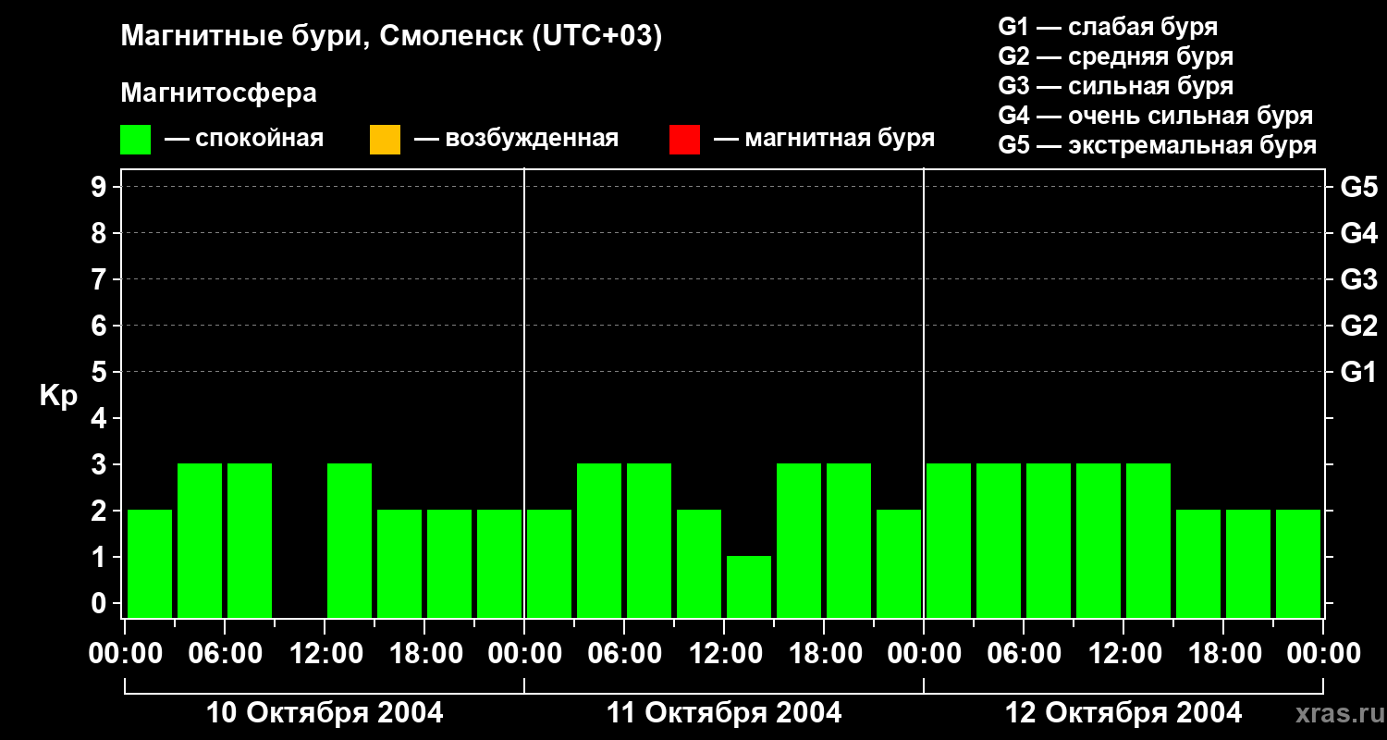Click the G1 right-axis label
Viewport: 1387px width, 740px height.
click(x=1358, y=373)
